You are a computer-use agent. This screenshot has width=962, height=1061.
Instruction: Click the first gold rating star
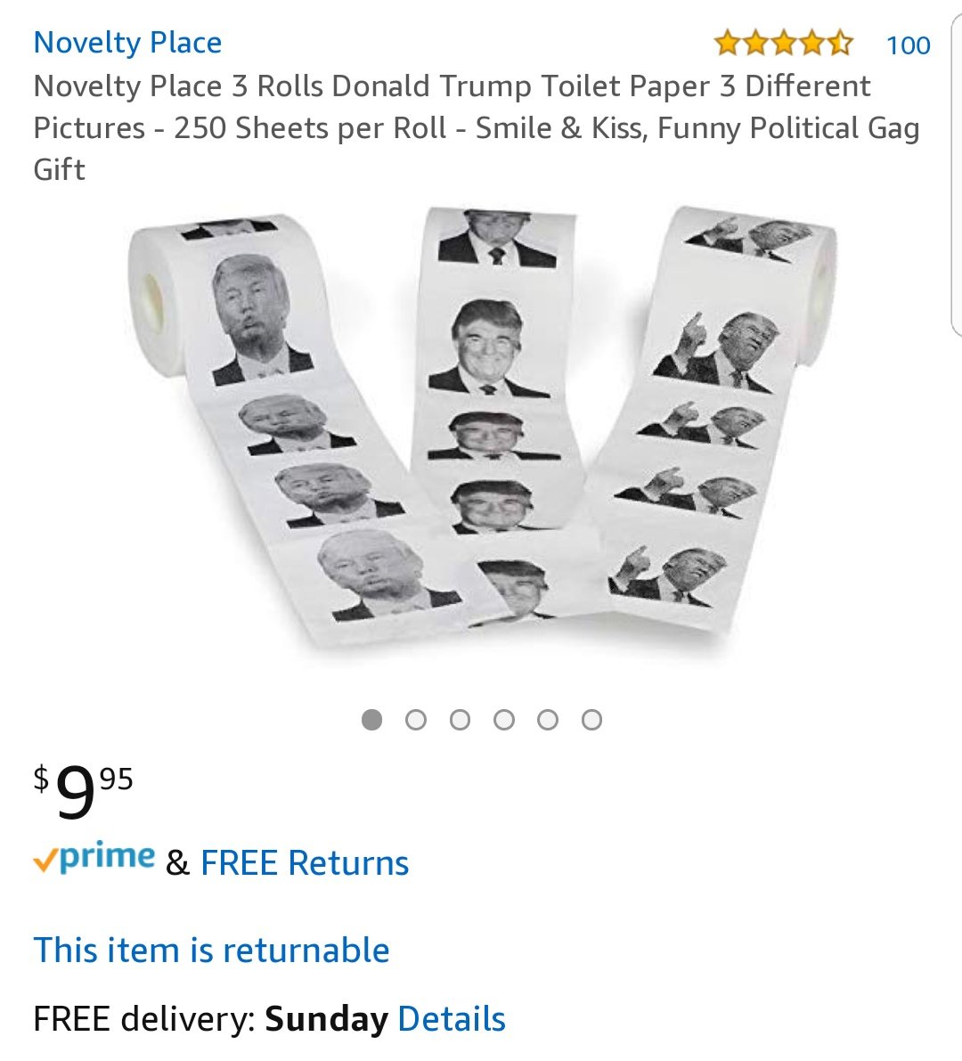[727, 44]
